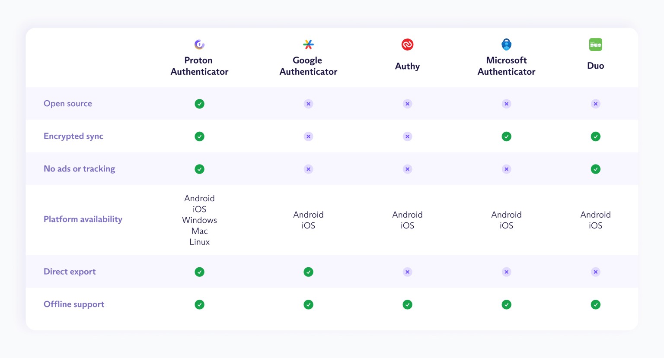This screenshot has height=358, width=664.
Task: Click the Microsoft Authenticator logo icon
Action: (506, 44)
